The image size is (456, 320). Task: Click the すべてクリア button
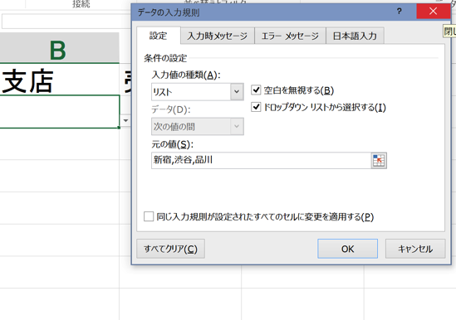[x=171, y=249]
